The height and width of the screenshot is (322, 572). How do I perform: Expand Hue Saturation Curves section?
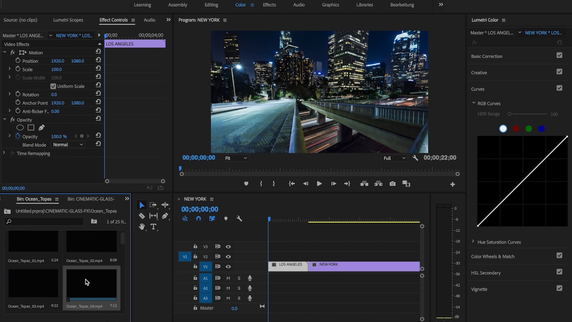click(x=473, y=242)
